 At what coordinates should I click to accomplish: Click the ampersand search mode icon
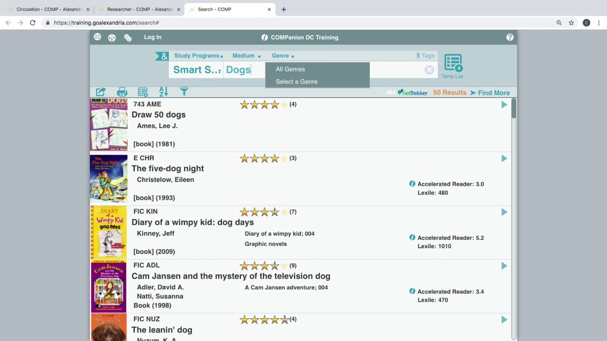pyautogui.click(x=162, y=56)
